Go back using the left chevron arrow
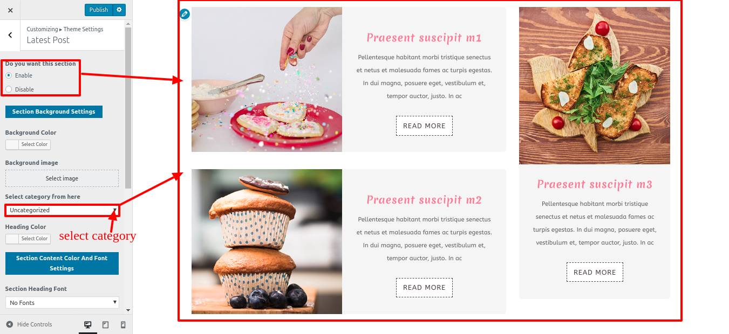The height and width of the screenshot is (334, 729). coord(10,35)
